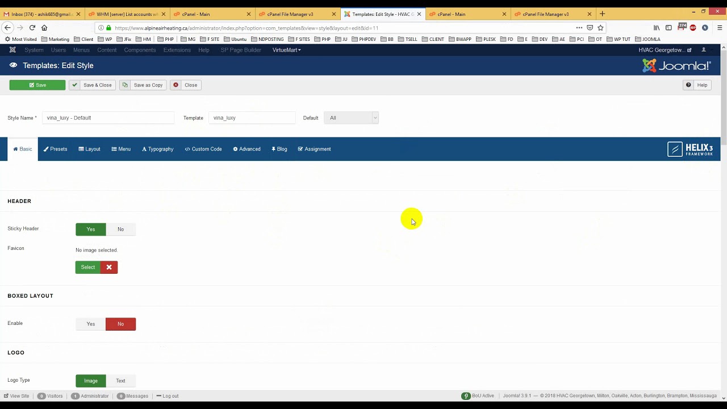The height and width of the screenshot is (409, 727).
Task: Switch to the Presets tab
Action: [x=55, y=149]
